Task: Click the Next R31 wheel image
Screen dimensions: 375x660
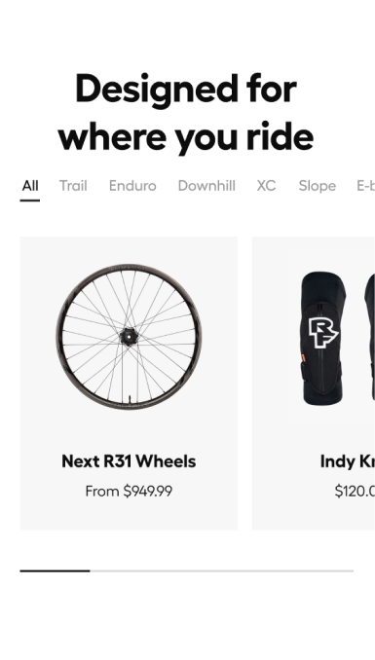Action: [129, 337]
